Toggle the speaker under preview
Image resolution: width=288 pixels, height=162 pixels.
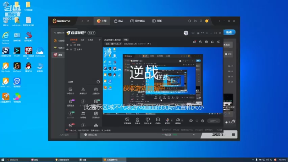click(x=177, y=121)
